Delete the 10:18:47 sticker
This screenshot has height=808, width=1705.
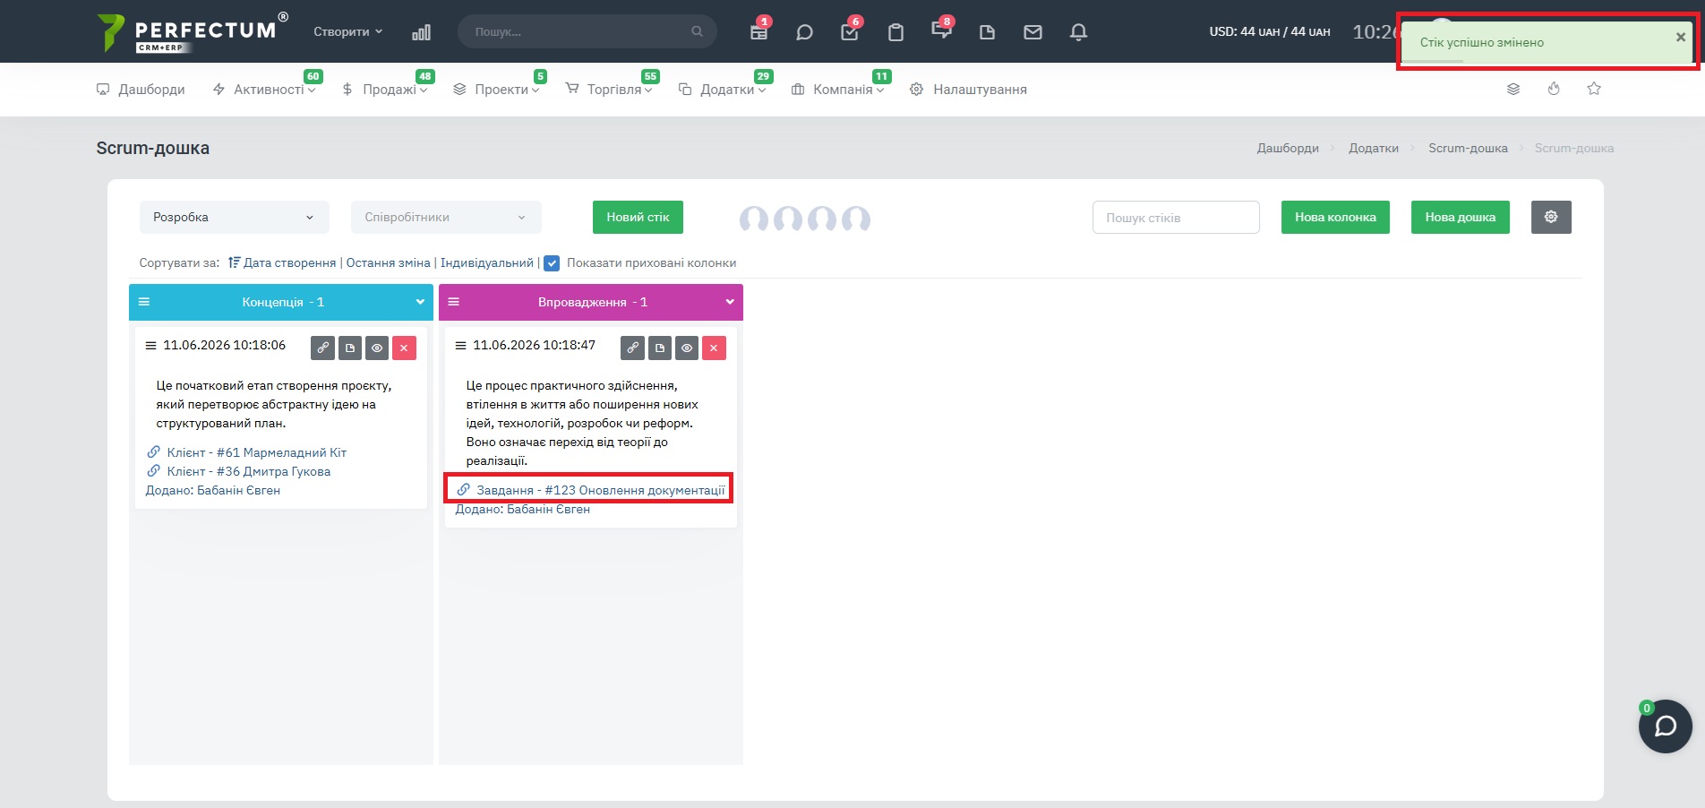[x=714, y=348]
